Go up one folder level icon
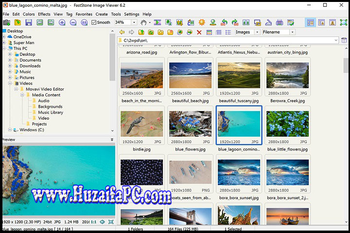This screenshot has width=350, height=233. pyautogui.click(x=141, y=33)
